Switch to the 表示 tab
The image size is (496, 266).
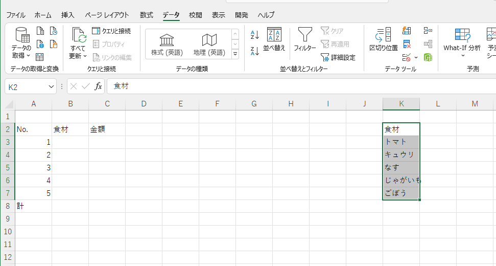tap(218, 15)
